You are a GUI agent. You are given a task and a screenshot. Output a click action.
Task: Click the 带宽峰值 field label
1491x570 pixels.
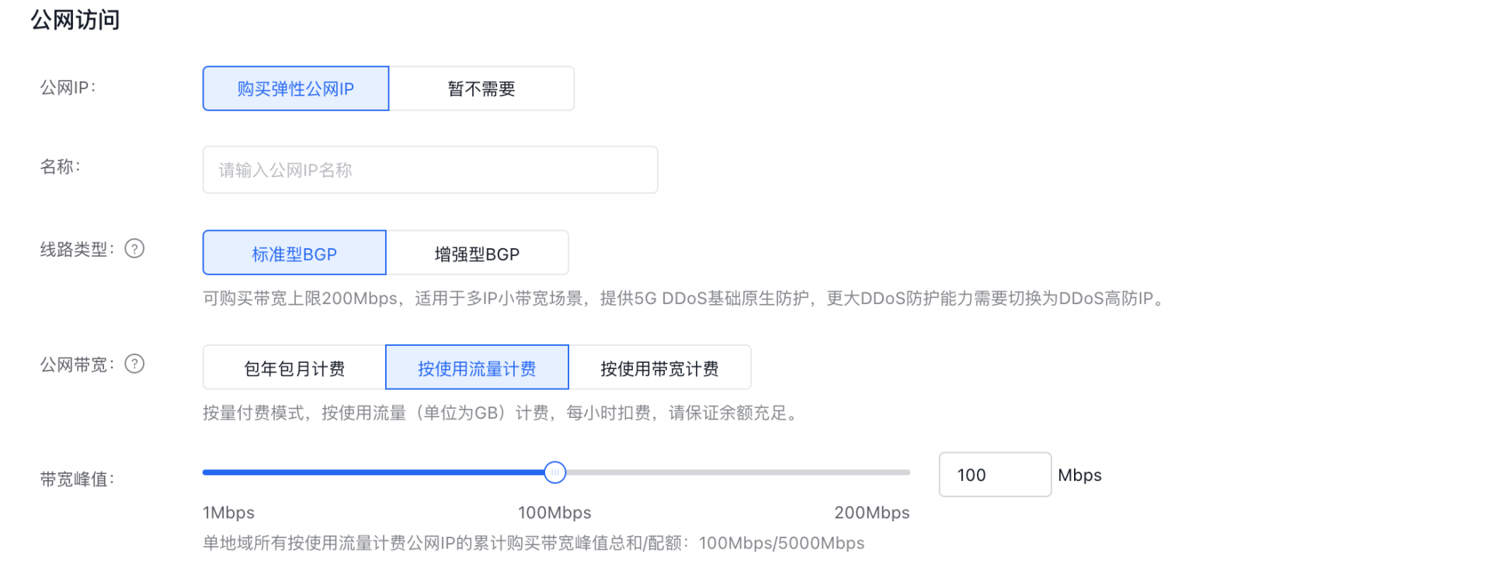click(x=77, y=479)
